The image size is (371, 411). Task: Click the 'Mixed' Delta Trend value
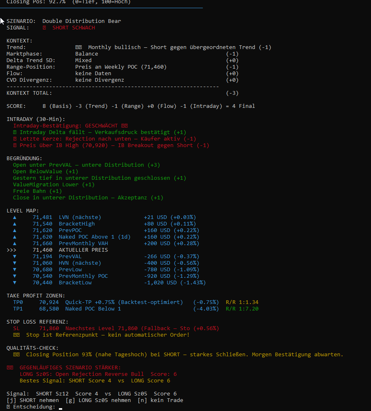coord(83,60)
